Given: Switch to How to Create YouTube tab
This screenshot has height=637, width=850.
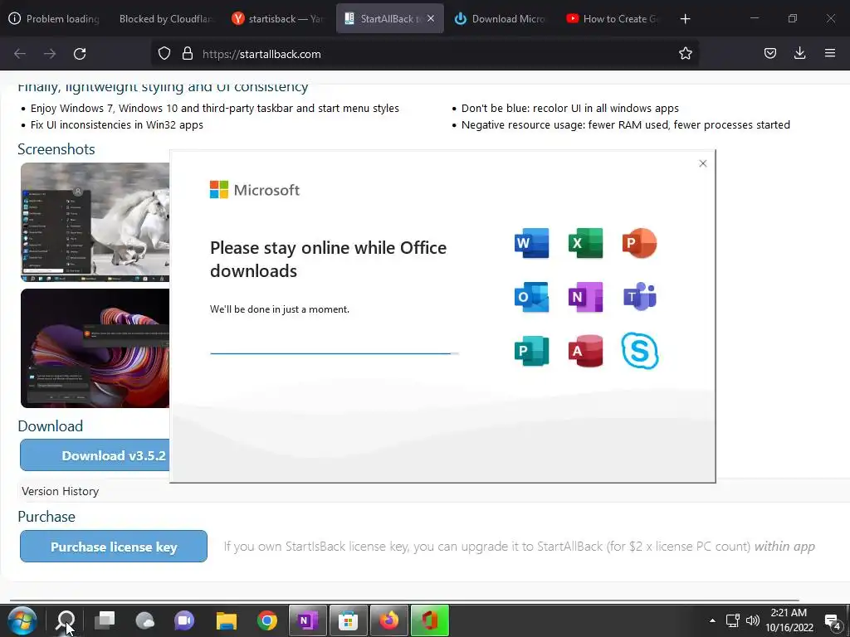Looking at the screenshot, I should pos(612,19).
